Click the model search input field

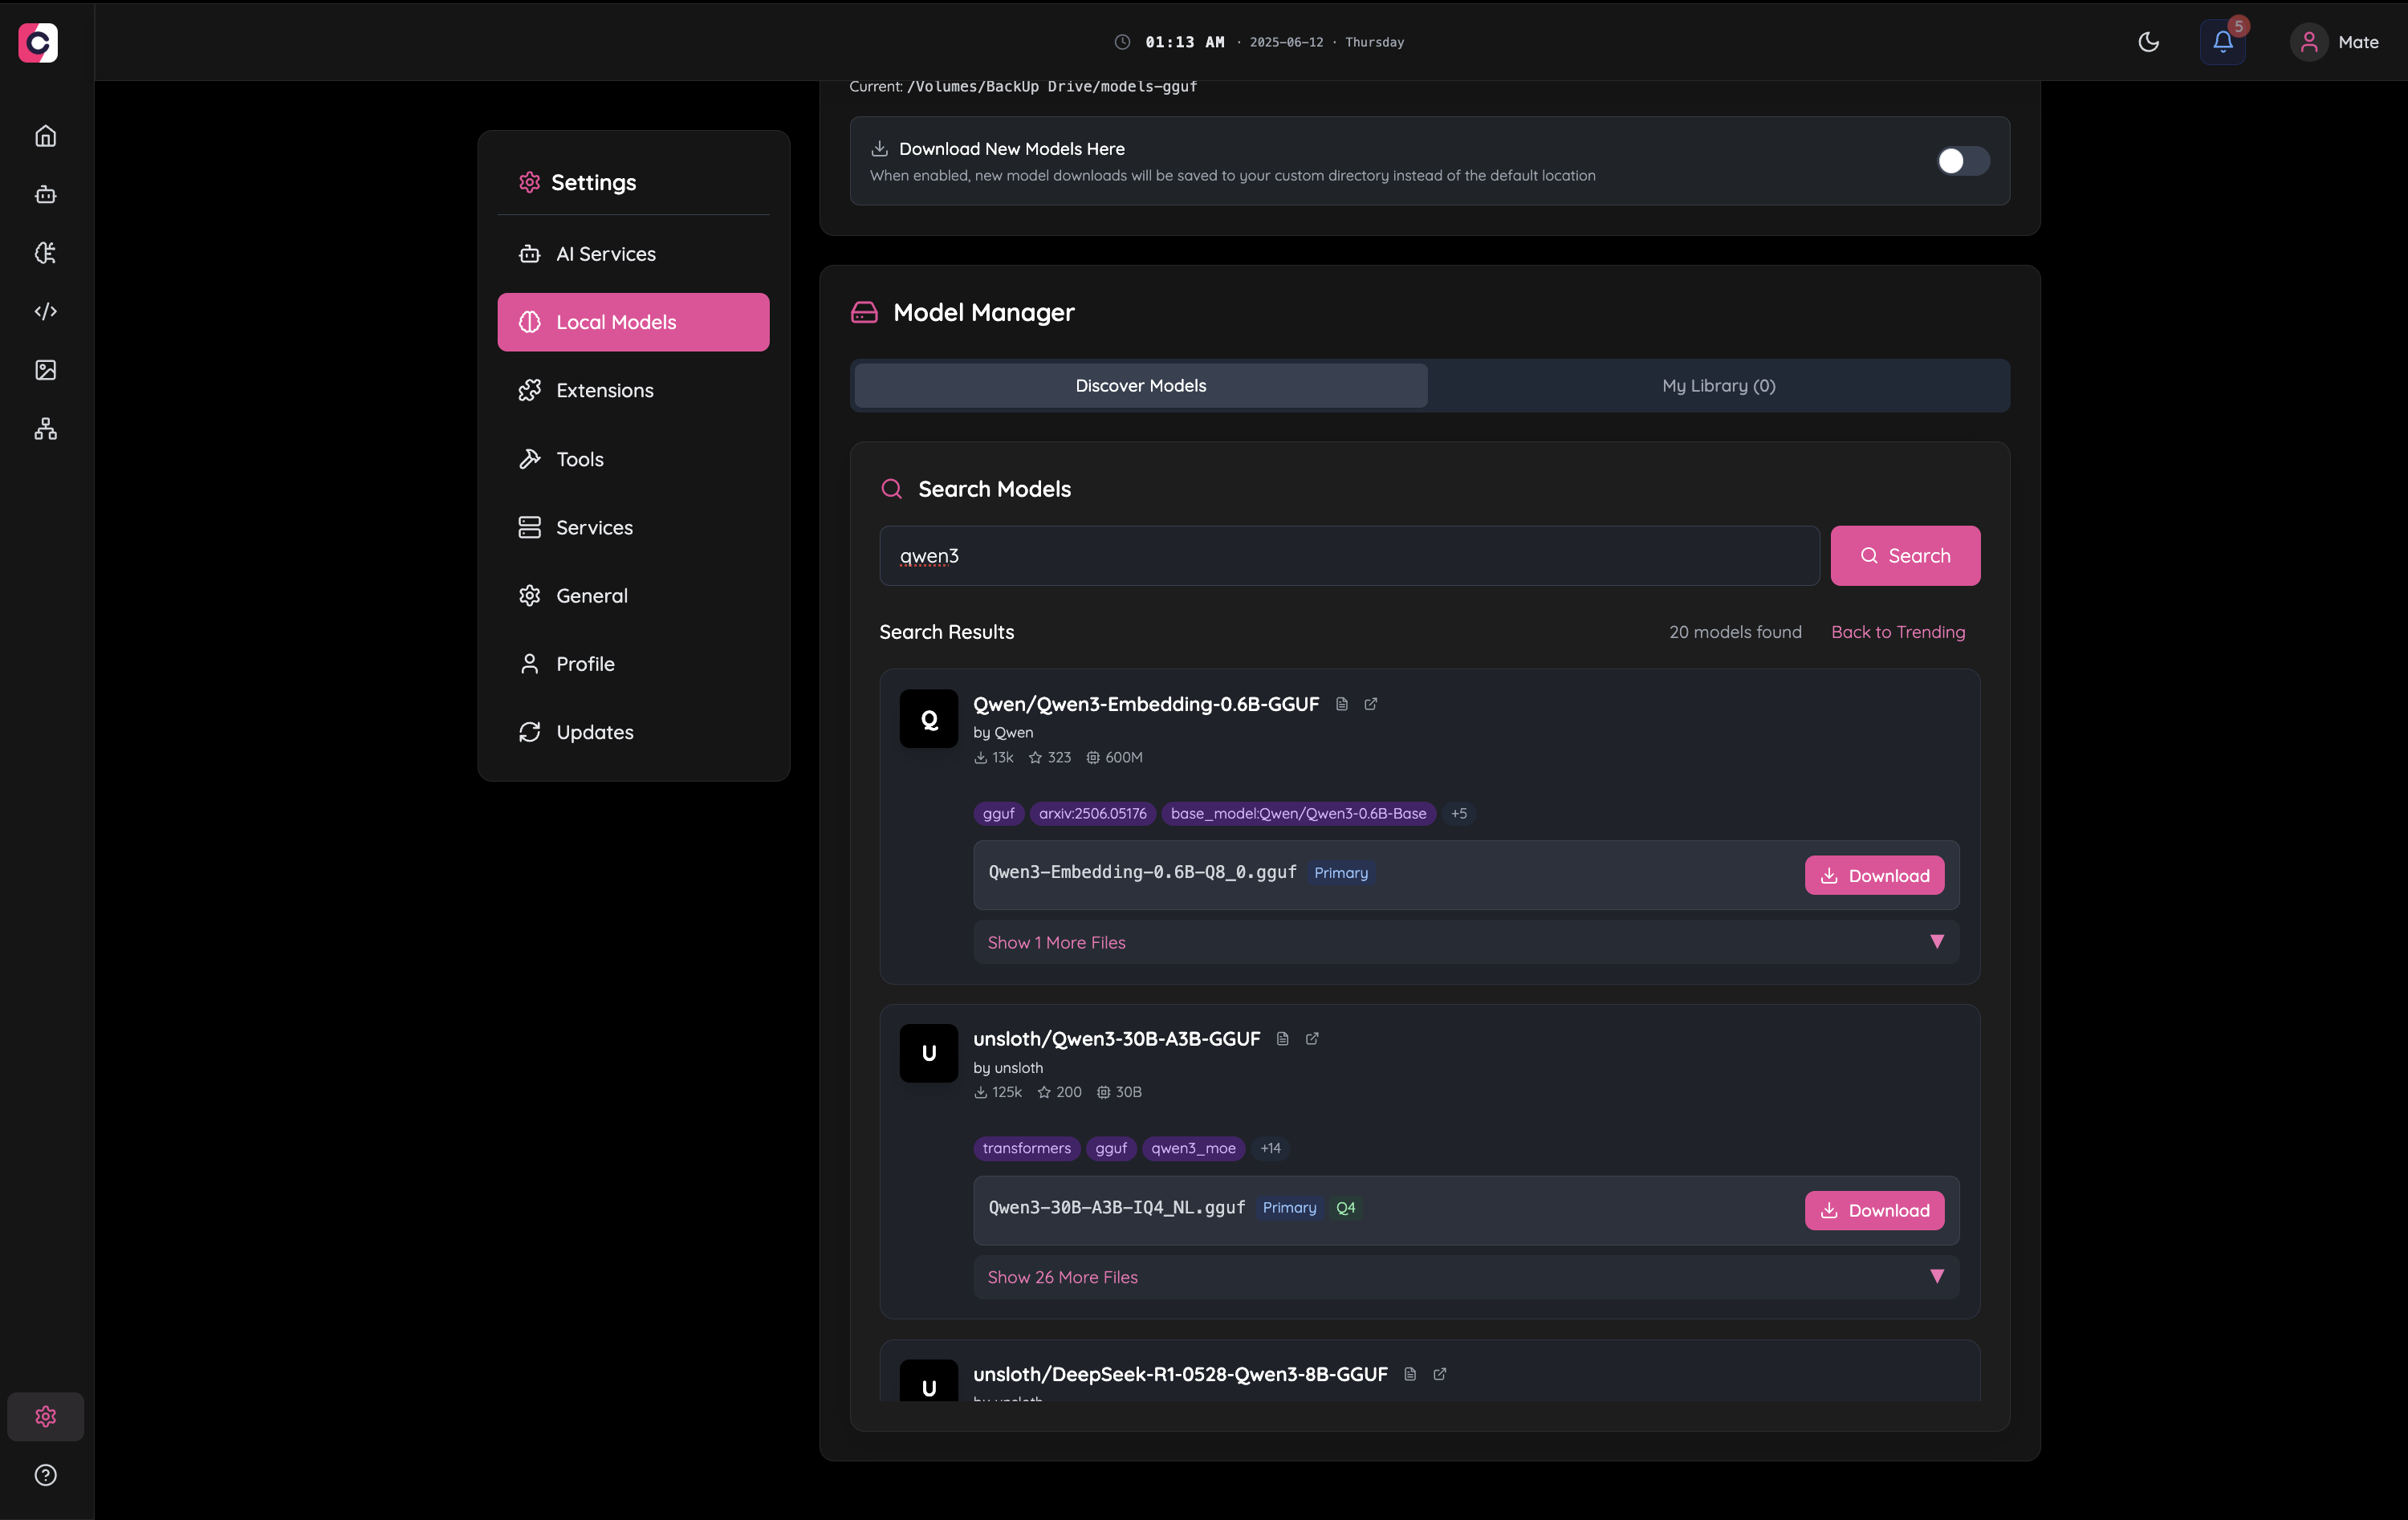1348,556
